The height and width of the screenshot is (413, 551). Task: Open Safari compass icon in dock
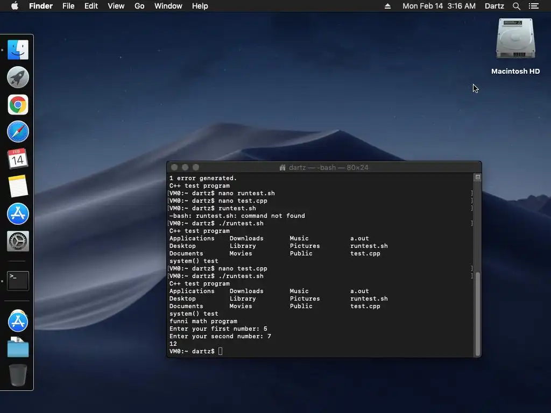pos(18,132)
